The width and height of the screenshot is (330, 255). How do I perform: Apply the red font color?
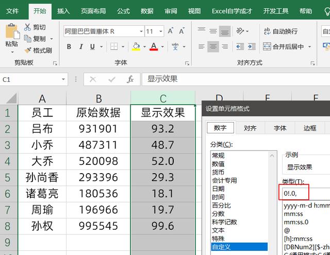click(154, 46)
